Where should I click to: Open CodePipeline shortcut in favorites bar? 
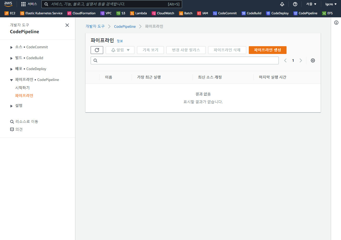[305, 13]
